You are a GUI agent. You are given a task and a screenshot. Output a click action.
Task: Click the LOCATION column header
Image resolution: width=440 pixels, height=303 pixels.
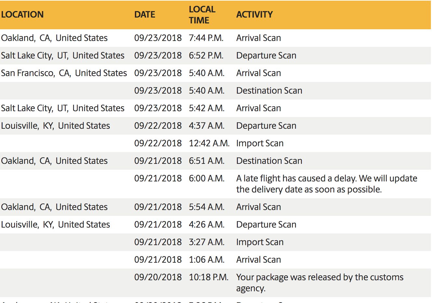click(x=22, y=15)
